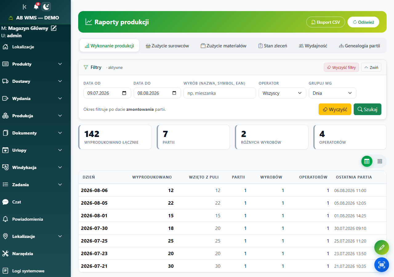The image size is (394, 277).
Task: Open the Genealogia partii tab
Action: [x=360, y=46]
